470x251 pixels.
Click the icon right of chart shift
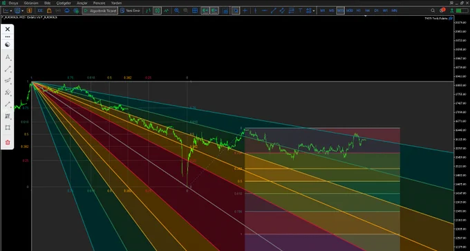coord(225,10)
